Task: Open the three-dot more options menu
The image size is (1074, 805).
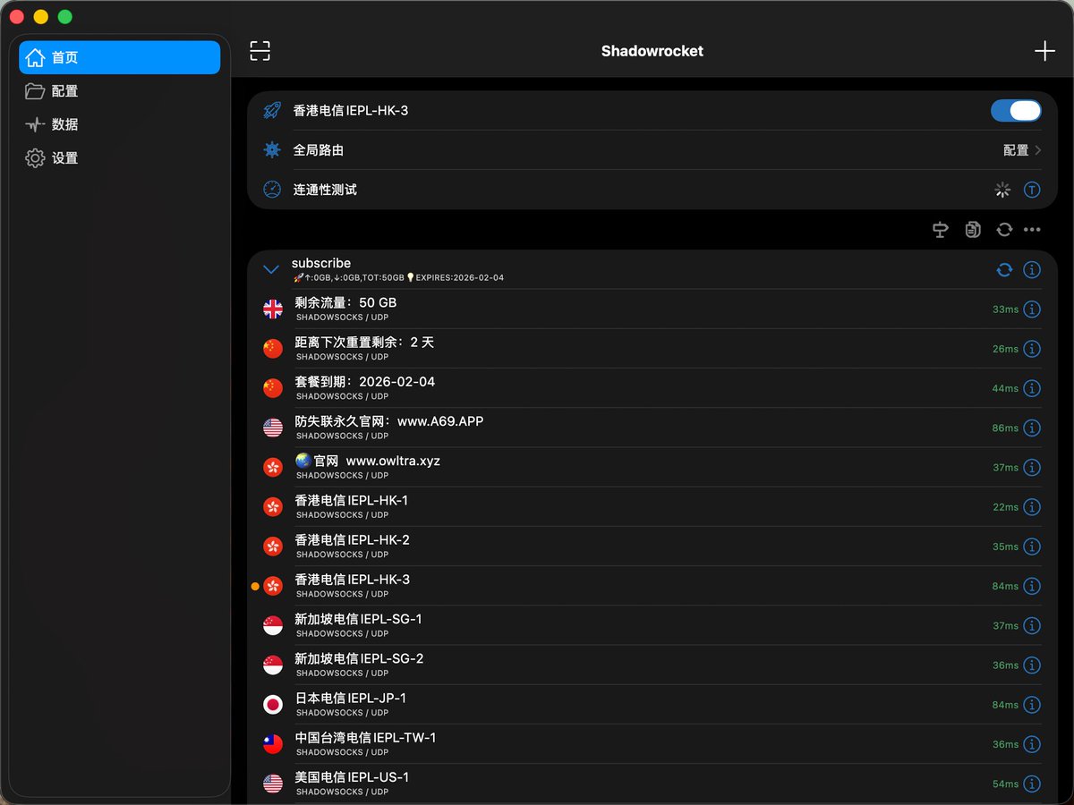Action: (x=1032, y=230)
